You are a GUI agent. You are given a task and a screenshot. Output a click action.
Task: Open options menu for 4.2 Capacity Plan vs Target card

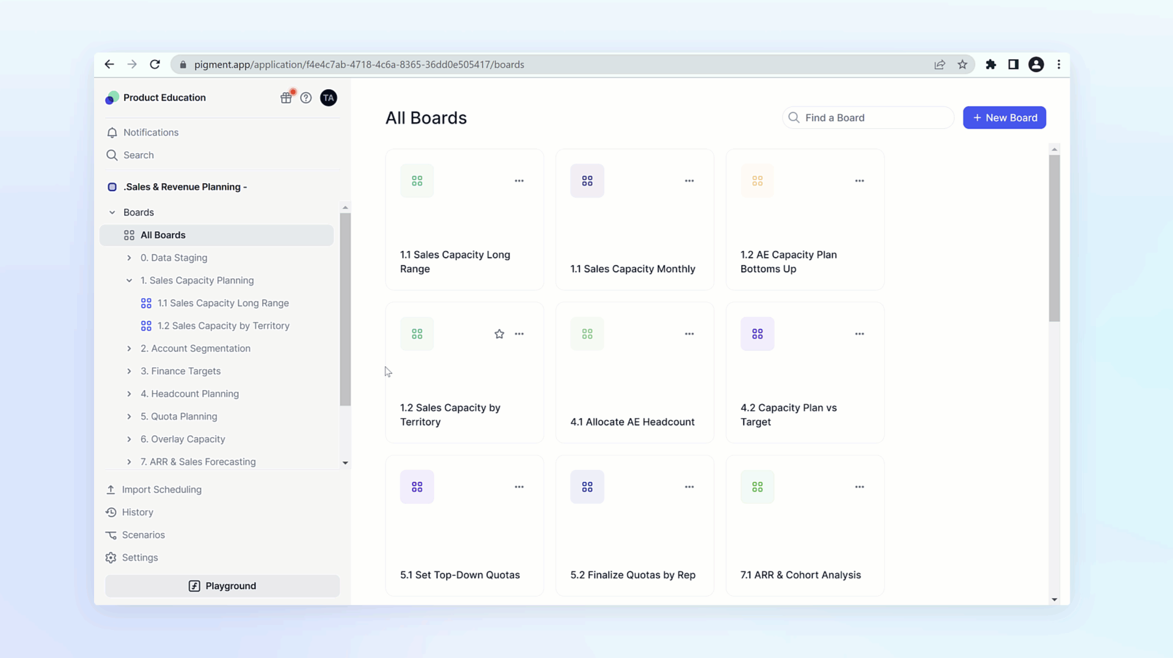(x=860, y=334)
